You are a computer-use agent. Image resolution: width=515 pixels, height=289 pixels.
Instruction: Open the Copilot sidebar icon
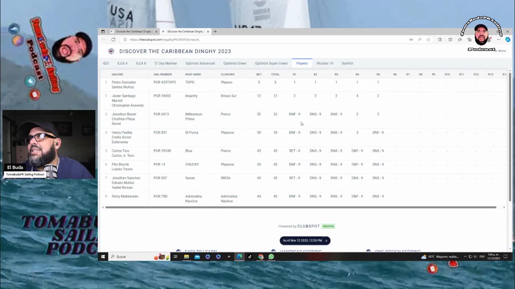pyautogui.click(x=508, y=39)
